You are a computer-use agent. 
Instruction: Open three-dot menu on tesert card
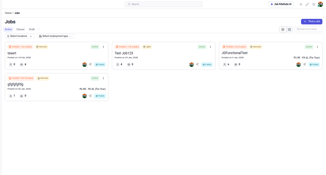coord(103,47)
